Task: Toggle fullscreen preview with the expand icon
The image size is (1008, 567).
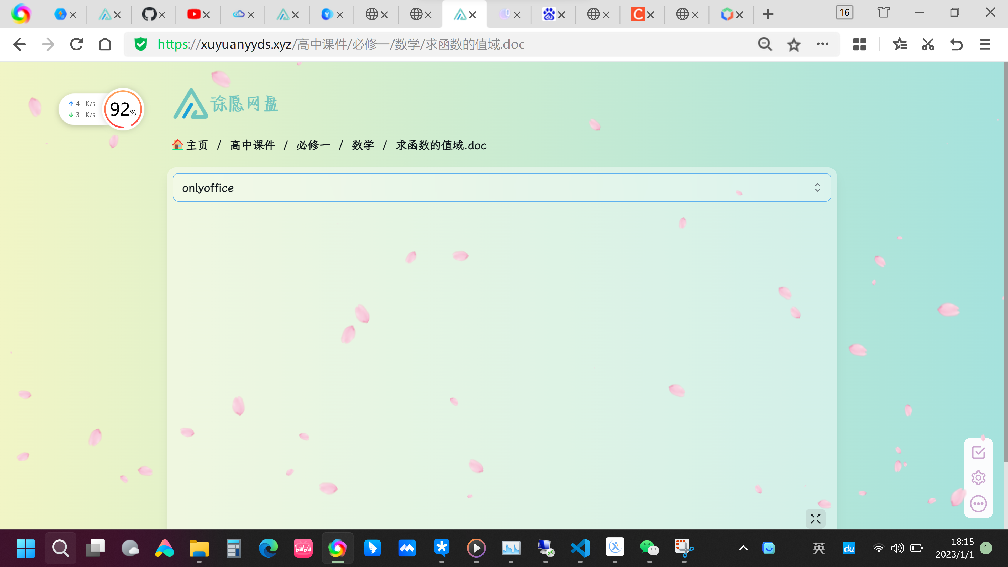Action: click(x=816, y=519)
